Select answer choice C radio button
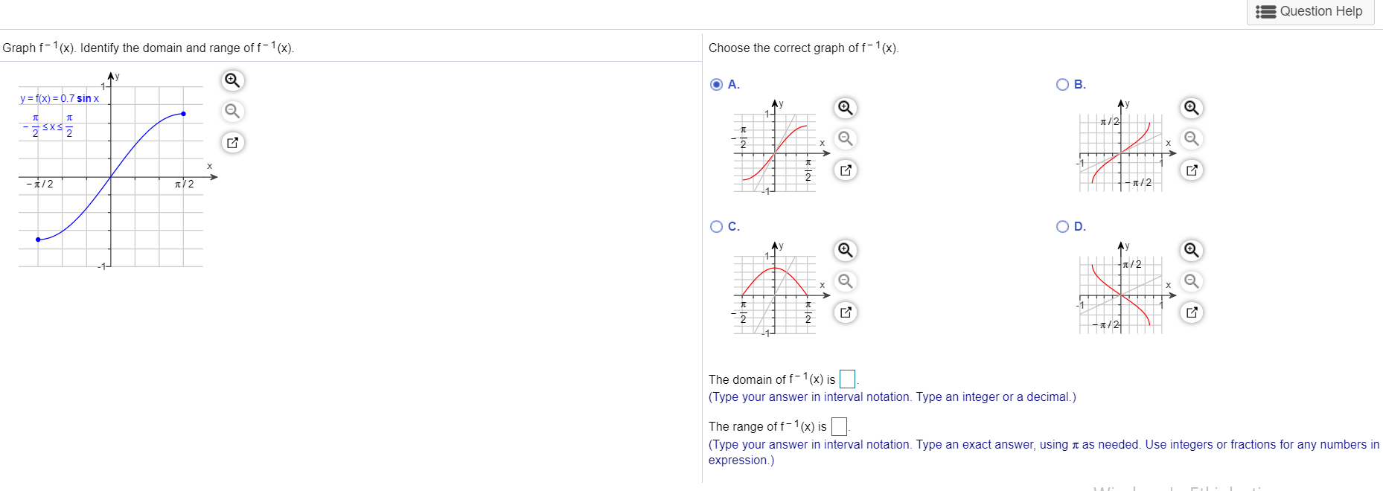Image resolution: width=1383 pixels, height=491 pixels. pyautogui.click(x=715, y=226)
